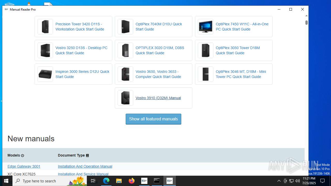Open Inspiron 3000 Series D12U guide link
Screen dimensions: 331x186
pyautogui.click(x=82, y=74)
